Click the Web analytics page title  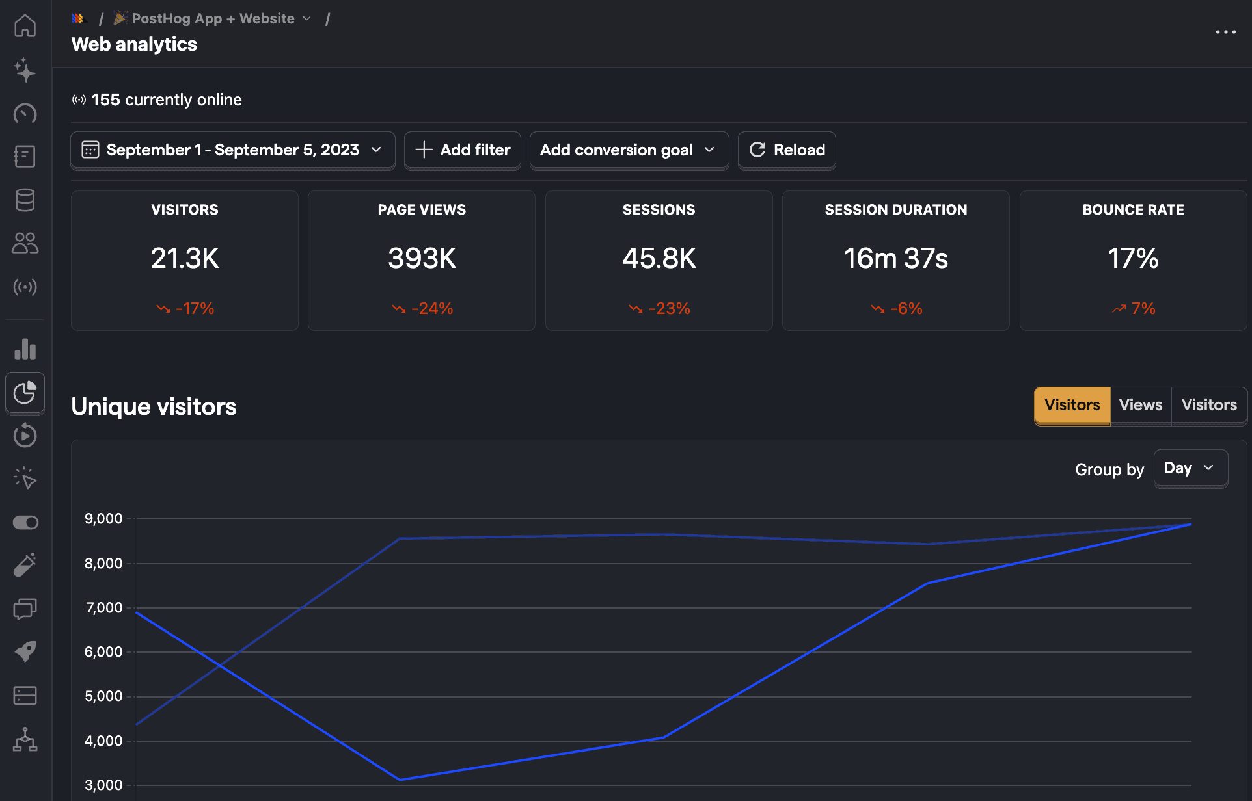point(134,44)
